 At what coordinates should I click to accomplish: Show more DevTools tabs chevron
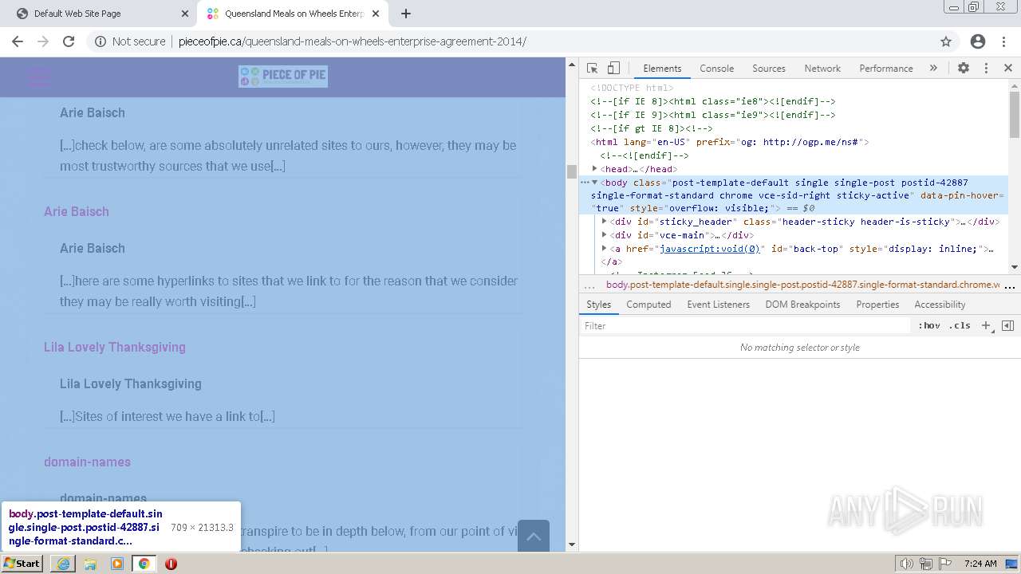(x=933, y=69)
